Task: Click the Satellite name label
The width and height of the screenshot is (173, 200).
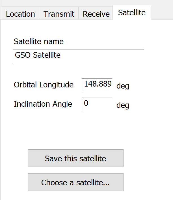Action: (x=39, y=42)
